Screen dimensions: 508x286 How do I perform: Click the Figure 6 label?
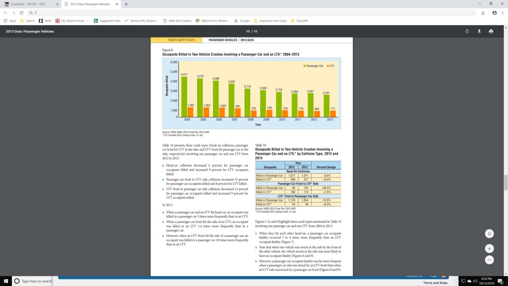coord(167,50)
